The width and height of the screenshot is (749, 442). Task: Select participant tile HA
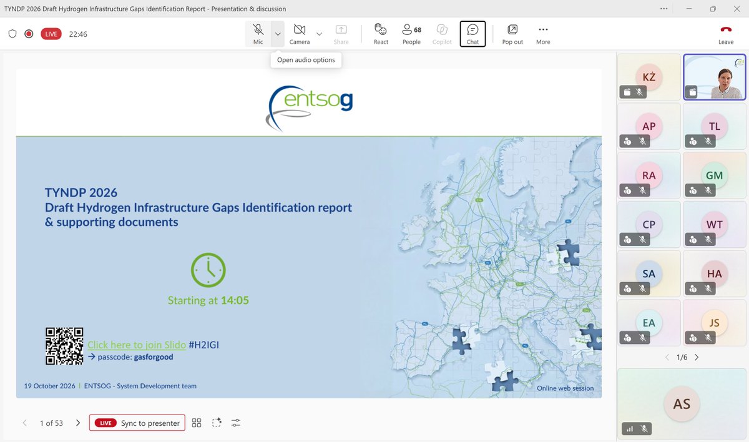click(x=714, y=273)
